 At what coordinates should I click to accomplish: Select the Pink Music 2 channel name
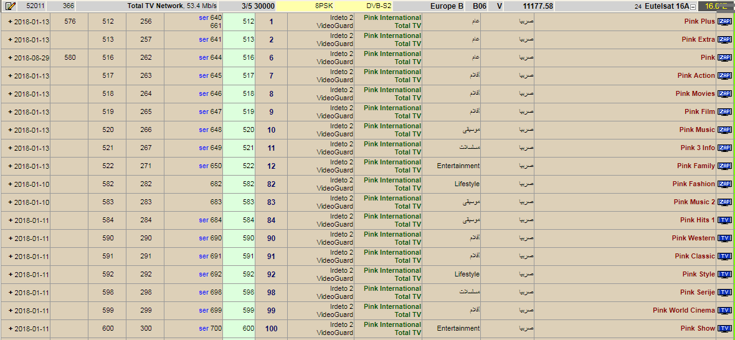pyautogui.click(x=695, y=202)
